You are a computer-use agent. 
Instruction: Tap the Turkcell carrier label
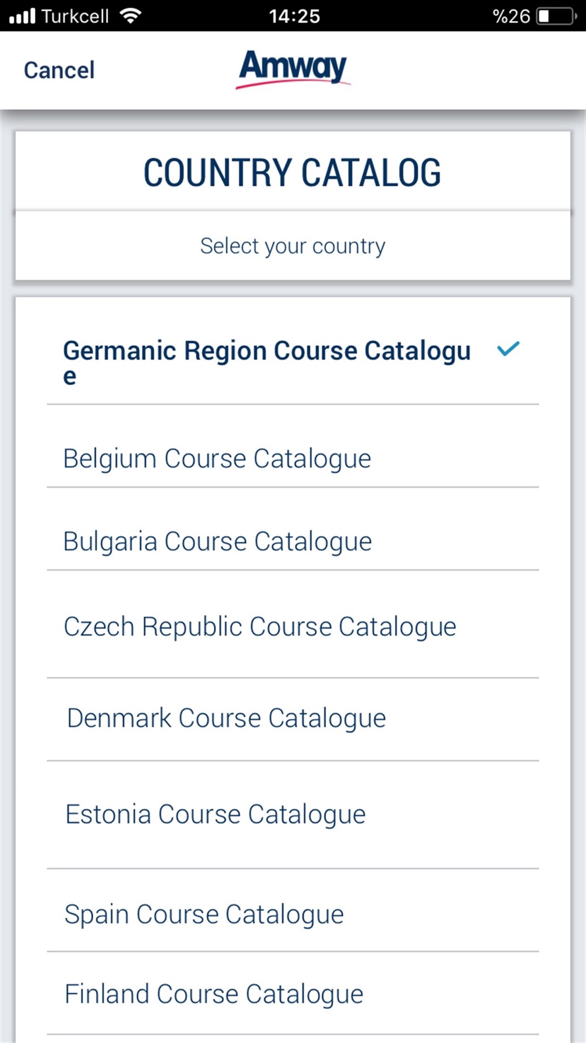point(75,16)
